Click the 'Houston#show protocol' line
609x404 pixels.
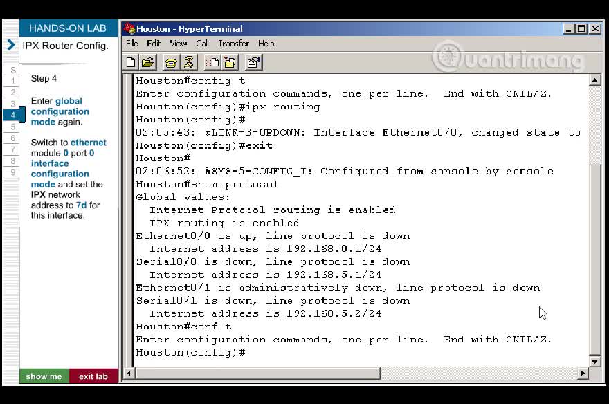coord(207,184)
